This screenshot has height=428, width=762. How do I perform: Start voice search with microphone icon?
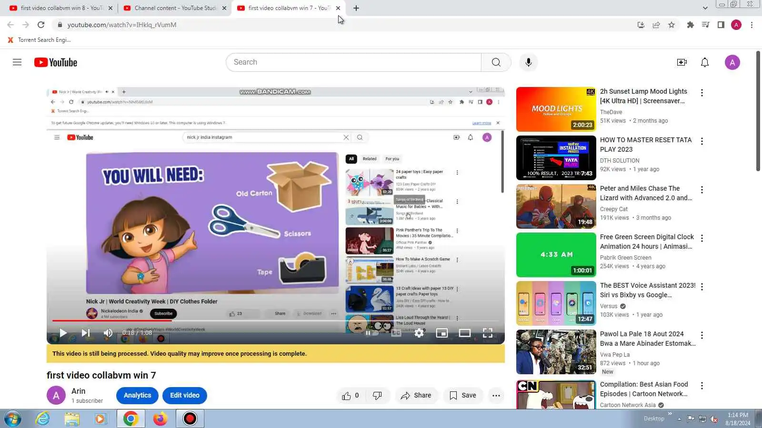[x=528, y=62]
